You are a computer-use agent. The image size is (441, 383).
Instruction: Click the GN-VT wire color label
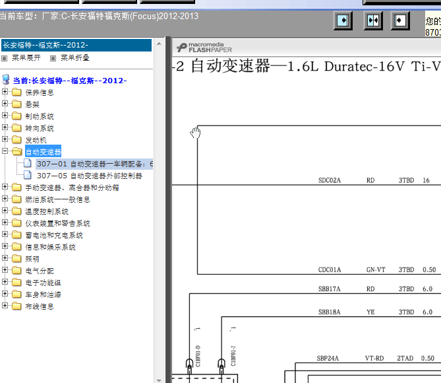pos(376,269)
